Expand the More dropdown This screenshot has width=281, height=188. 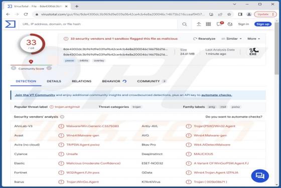click(253, 38)
